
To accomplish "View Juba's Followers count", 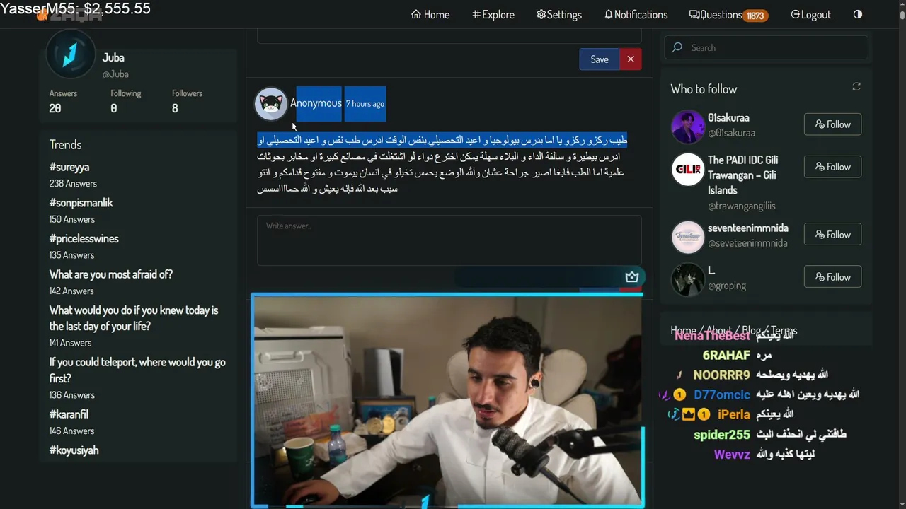I will (187, 101).
